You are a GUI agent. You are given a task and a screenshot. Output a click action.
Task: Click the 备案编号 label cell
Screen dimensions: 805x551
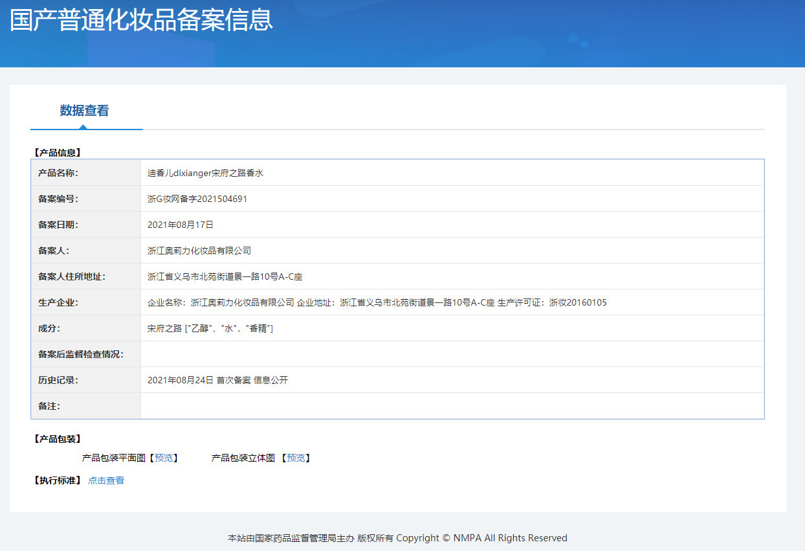pyautogui.click(x=86, y=199)
